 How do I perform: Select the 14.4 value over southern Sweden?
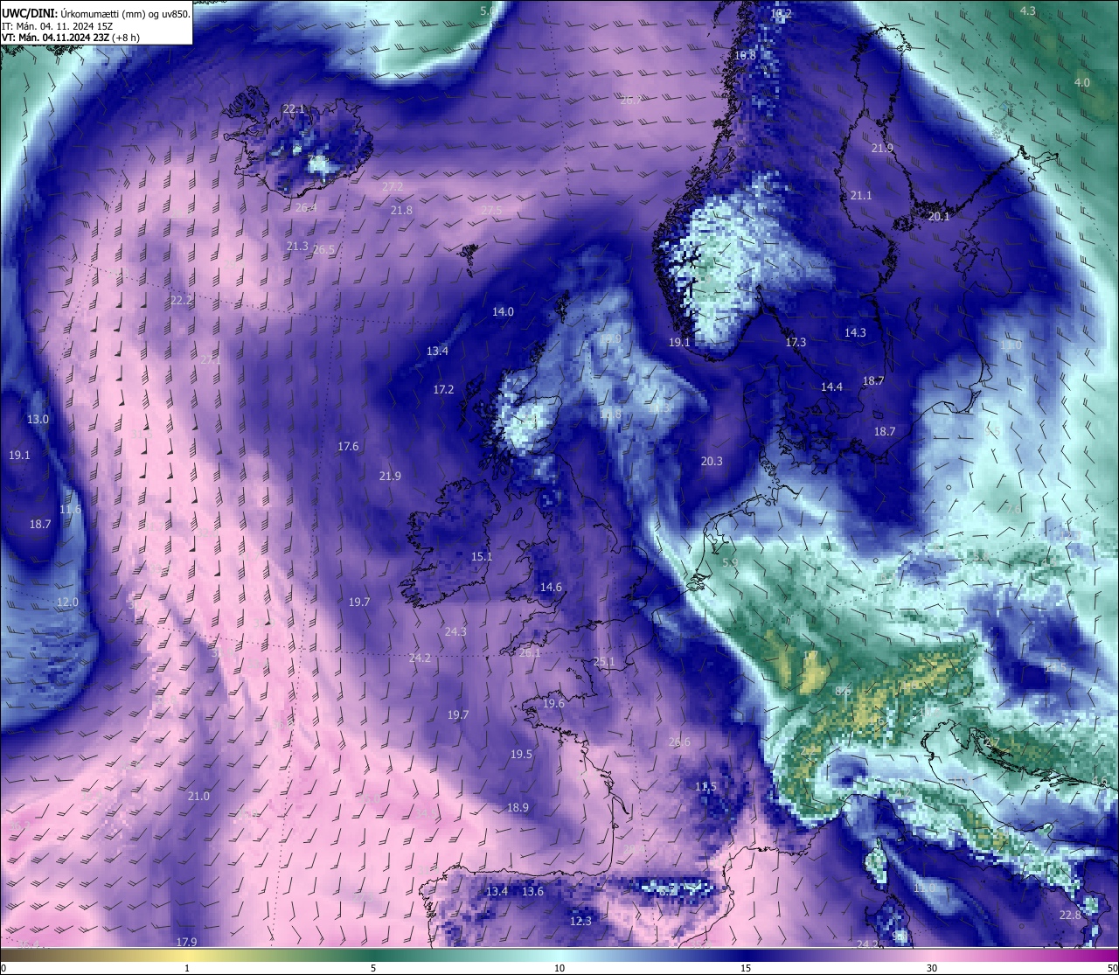[831, 387]
